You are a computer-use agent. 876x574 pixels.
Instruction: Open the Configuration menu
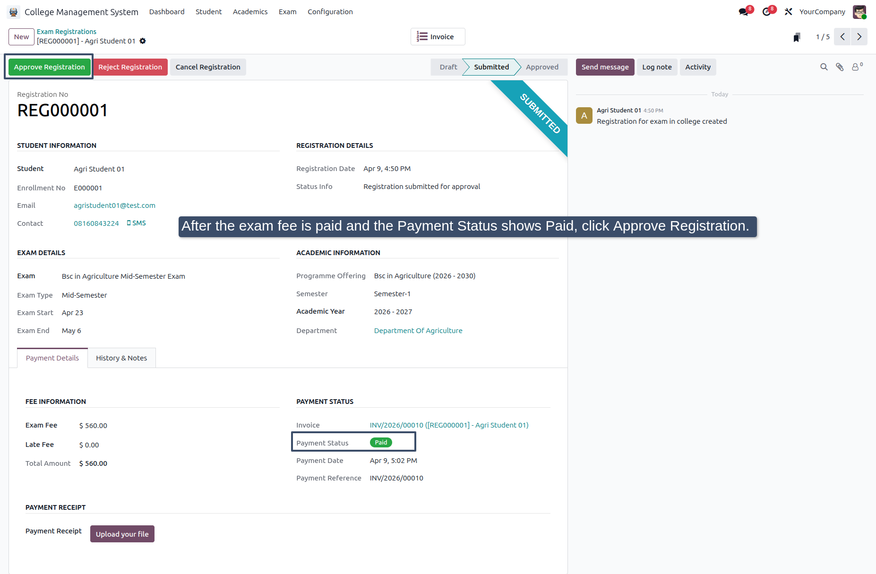pyautogui.click(x=330, y=12)
